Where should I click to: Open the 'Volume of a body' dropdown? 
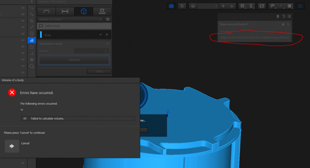(70, 19)
